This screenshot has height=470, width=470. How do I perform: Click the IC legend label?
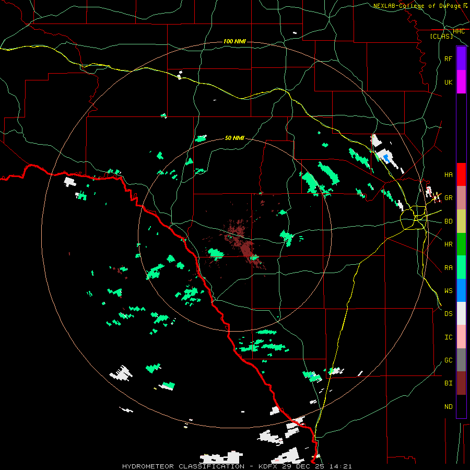point(448,337)
